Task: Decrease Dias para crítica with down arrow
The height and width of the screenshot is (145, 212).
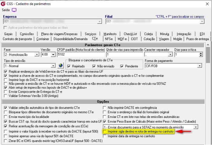Action: click(x=201, y=55)
